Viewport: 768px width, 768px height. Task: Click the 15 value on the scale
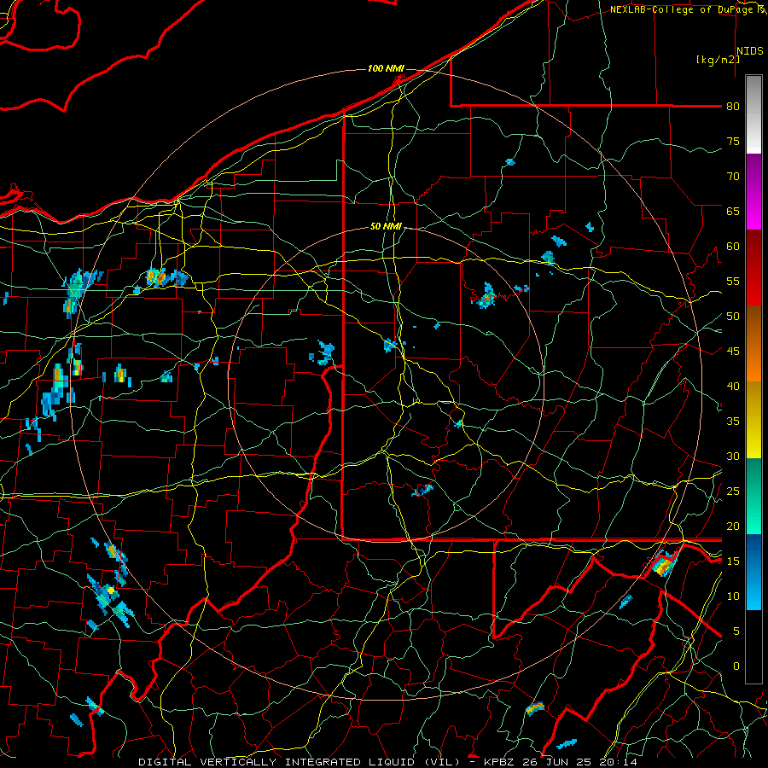pos(733,561)
